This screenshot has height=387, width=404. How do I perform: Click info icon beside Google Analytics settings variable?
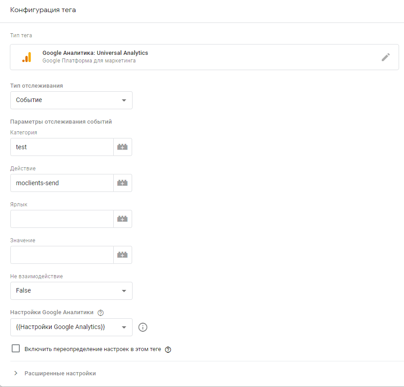pos(143,327)
